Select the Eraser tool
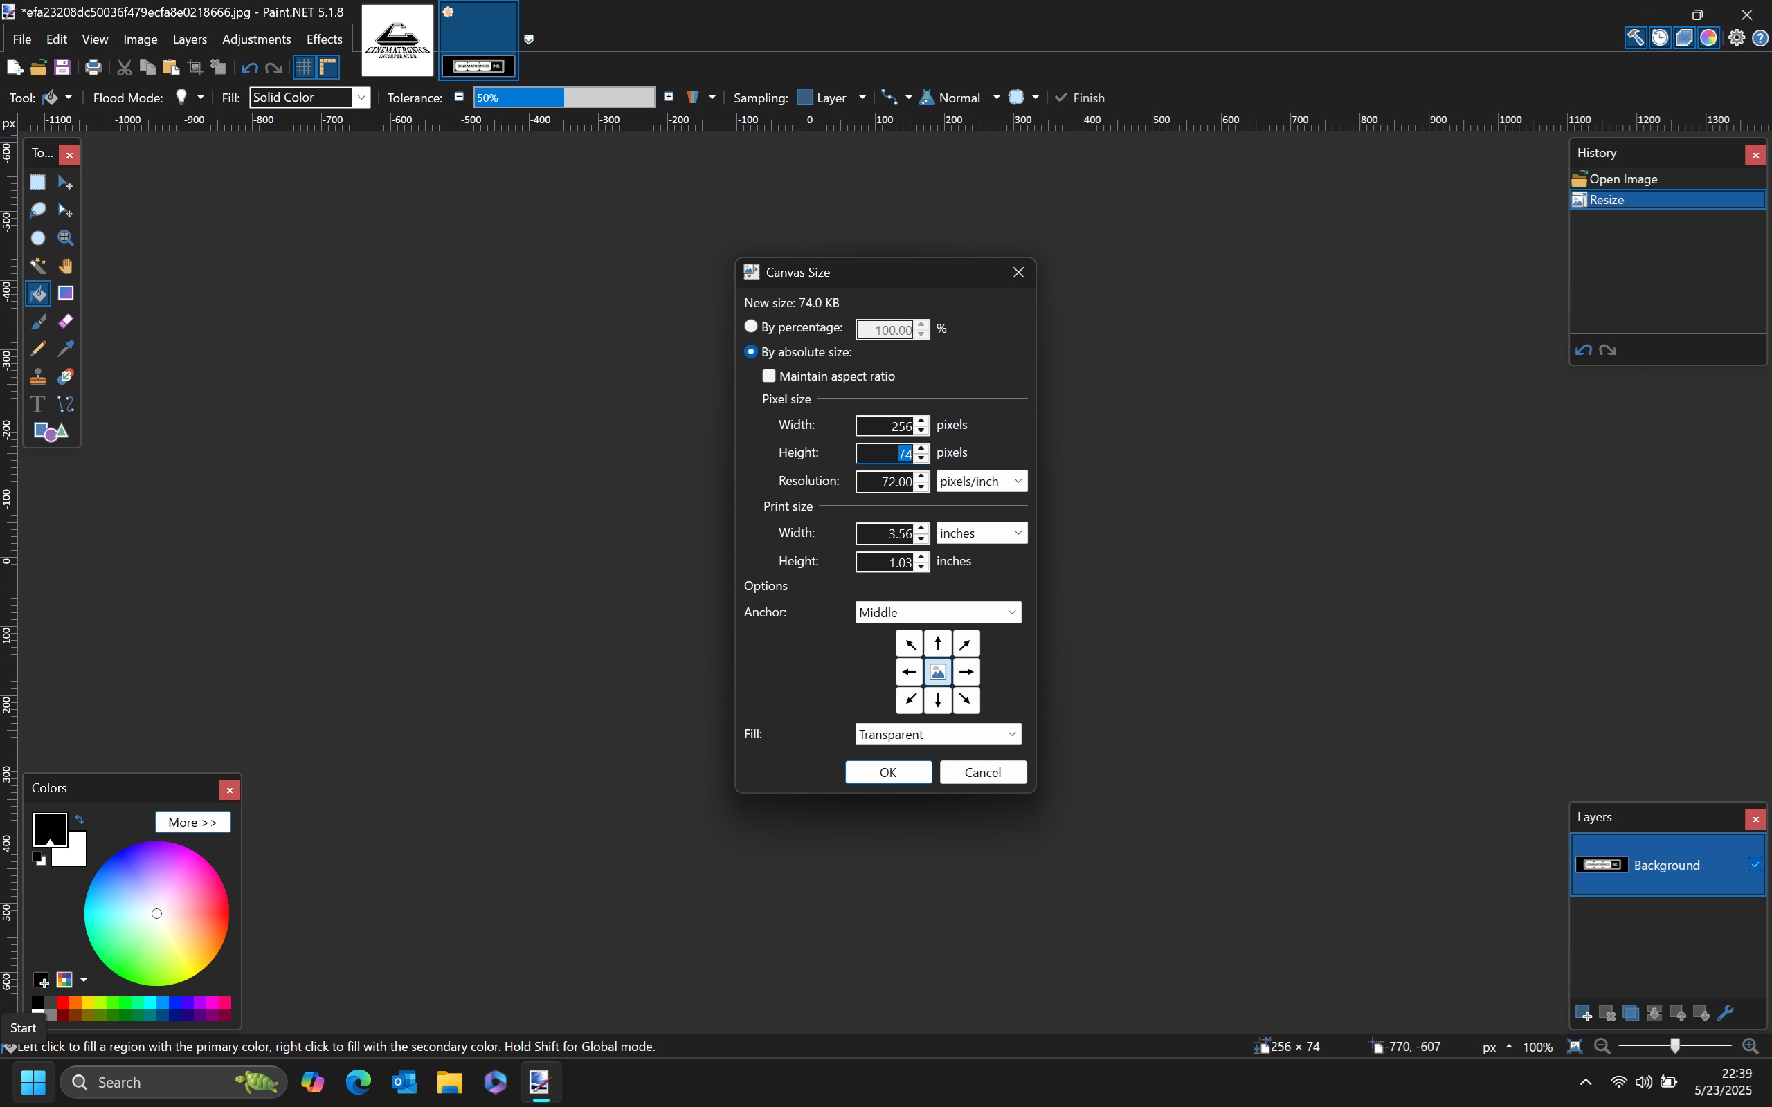 pos(65,322)
